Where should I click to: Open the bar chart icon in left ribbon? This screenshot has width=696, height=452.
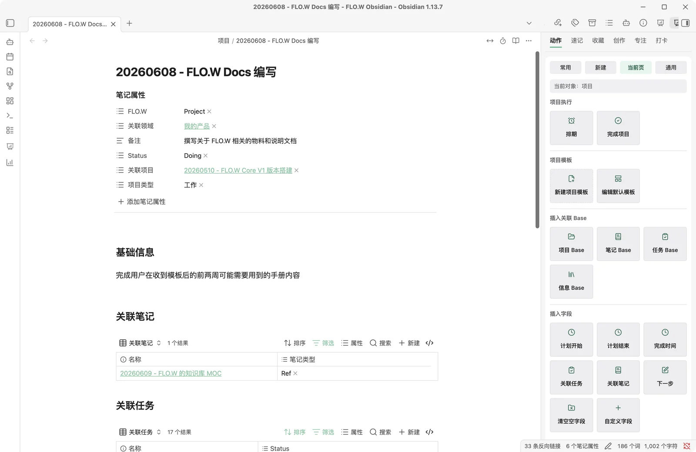[x=10, y=163]
